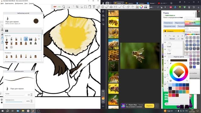Click the Undo arrow in SketchBook toolbar

[55, 7]
